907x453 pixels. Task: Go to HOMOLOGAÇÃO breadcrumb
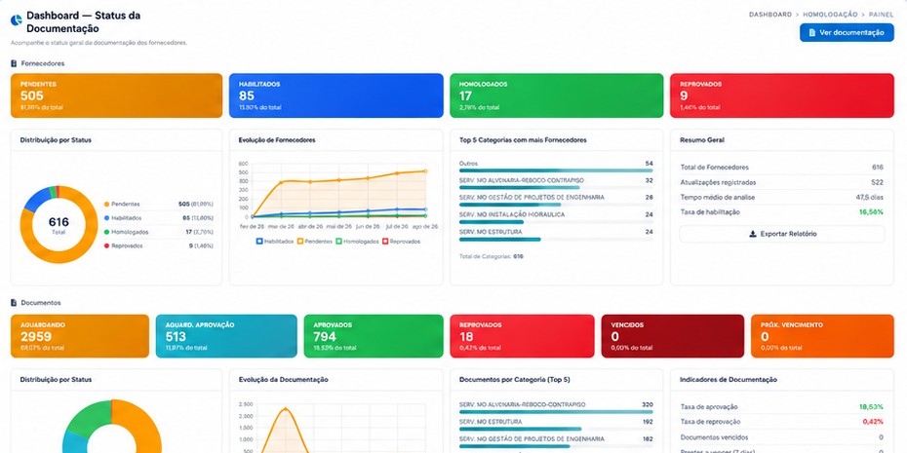coord(830,15)
